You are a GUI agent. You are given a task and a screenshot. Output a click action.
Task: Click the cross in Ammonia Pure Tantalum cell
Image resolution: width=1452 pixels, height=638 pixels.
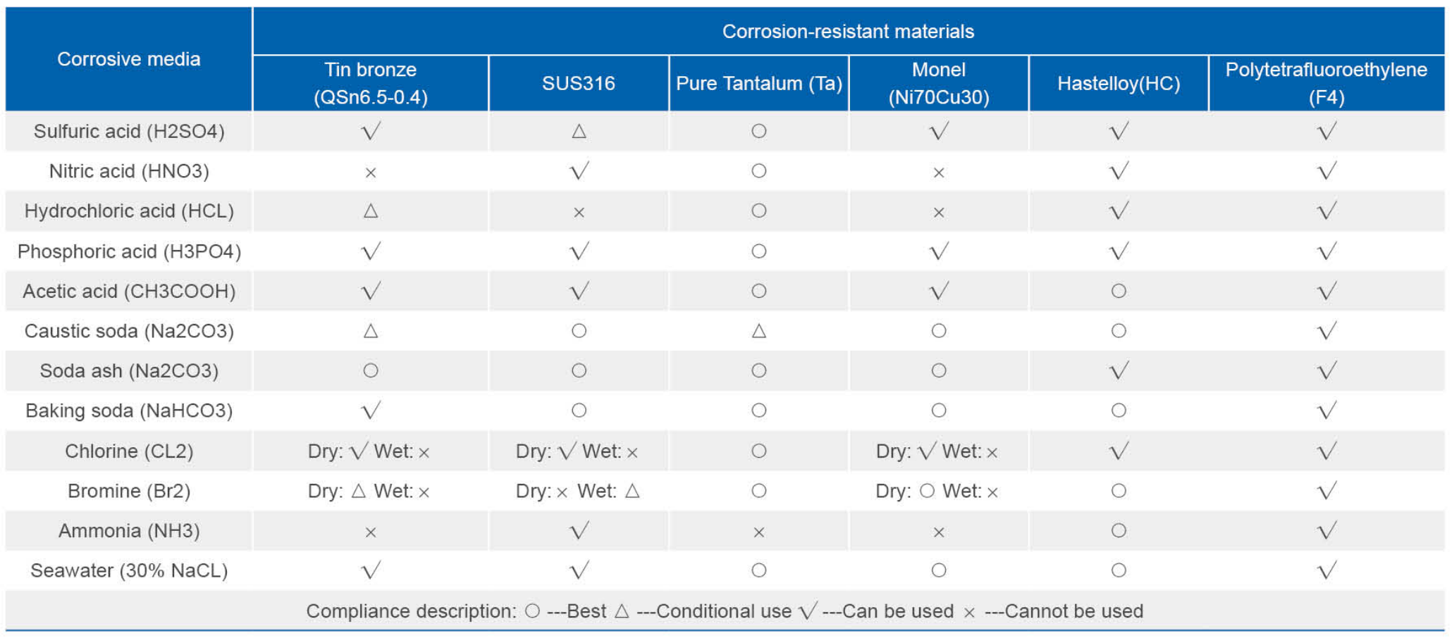pyautogui.click(x=758, y=532)
